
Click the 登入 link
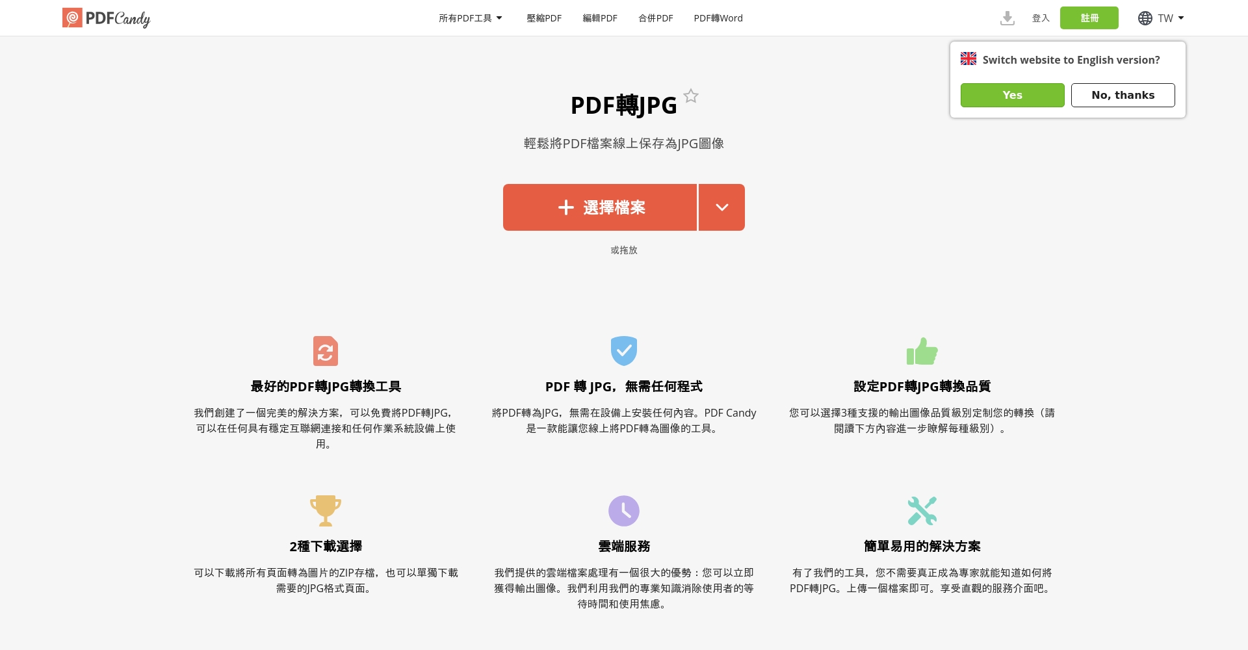[x=1040, y=18]
